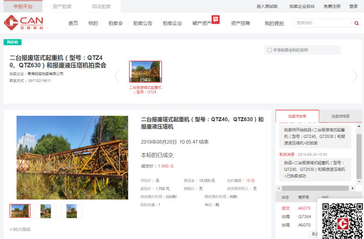Screen dimensions: 364x239
Task: Select the third crane photo thumbnail
Action: click(72, 211)
